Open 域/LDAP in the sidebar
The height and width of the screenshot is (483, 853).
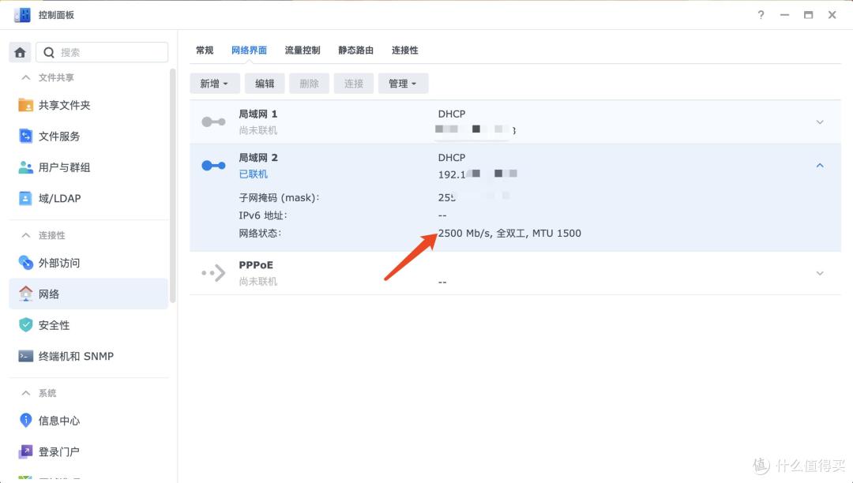click(x=88, y=198)
